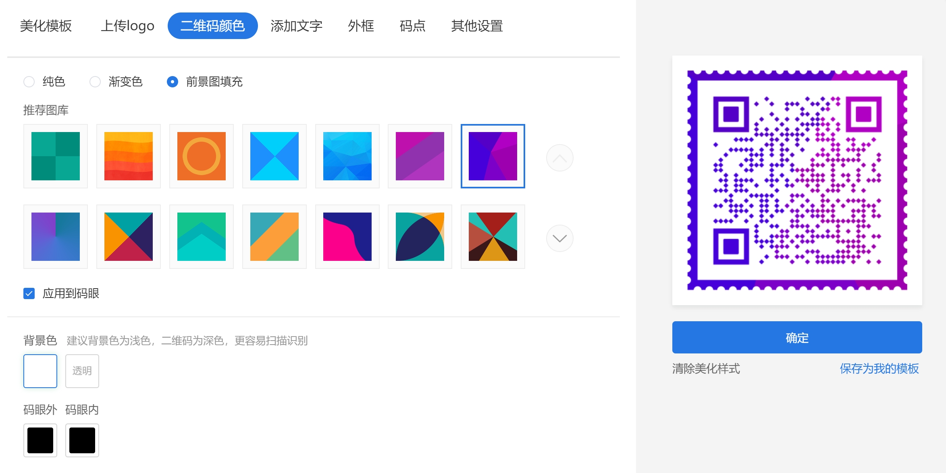Select the 二维码颜色 tab
The width and height of the screenshot is (946, 473).
click(x=212, y=26)
